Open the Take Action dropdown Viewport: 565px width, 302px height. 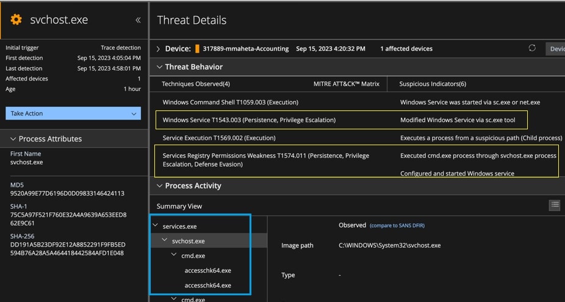coord(73,113)
